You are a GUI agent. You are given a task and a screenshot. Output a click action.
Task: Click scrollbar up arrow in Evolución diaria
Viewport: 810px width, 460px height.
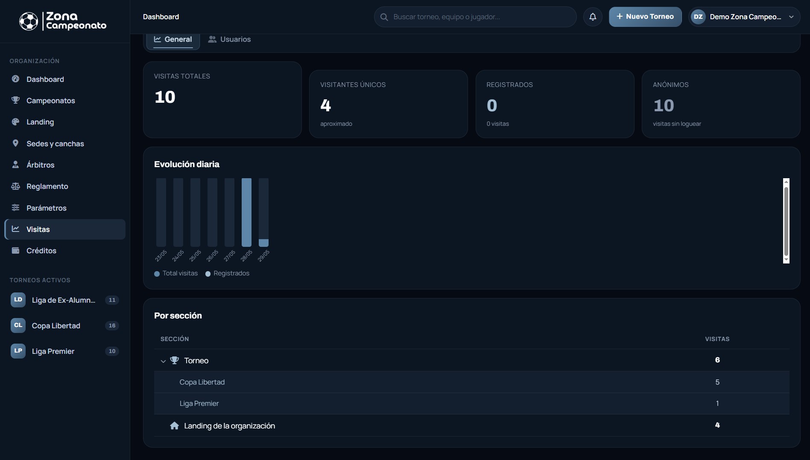pyautogui.click(x=786, y=182)
